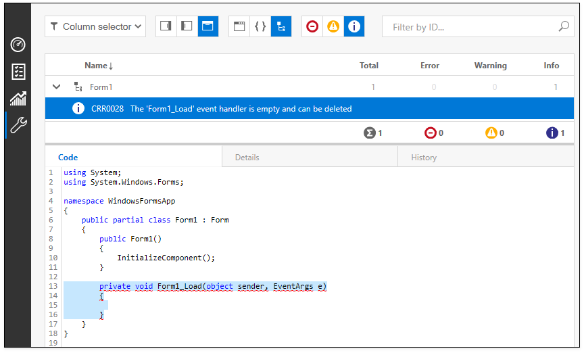Click the 'public Form1()' constructor line

(130, 239)
